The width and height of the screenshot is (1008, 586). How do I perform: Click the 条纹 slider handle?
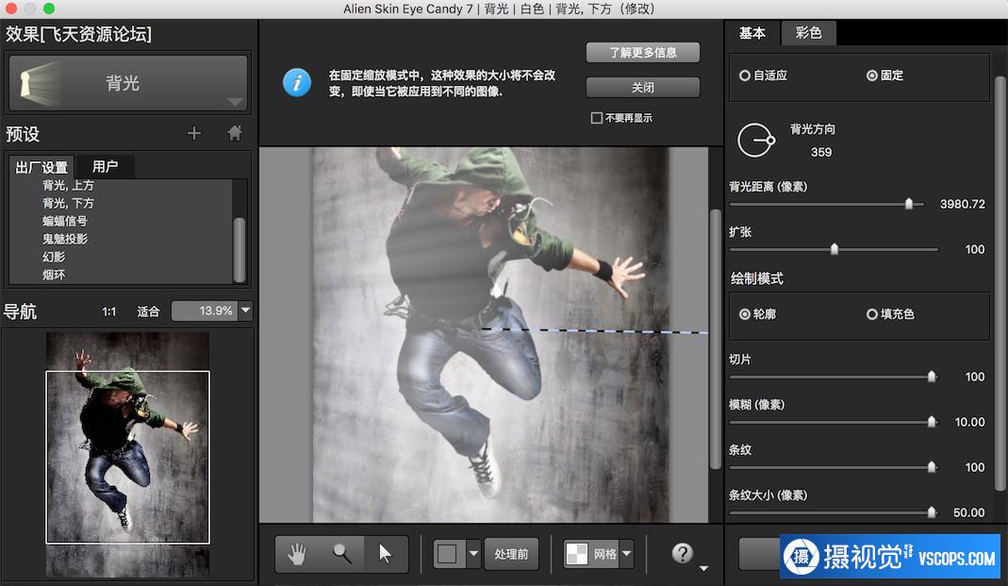click(x=932, y=467)
